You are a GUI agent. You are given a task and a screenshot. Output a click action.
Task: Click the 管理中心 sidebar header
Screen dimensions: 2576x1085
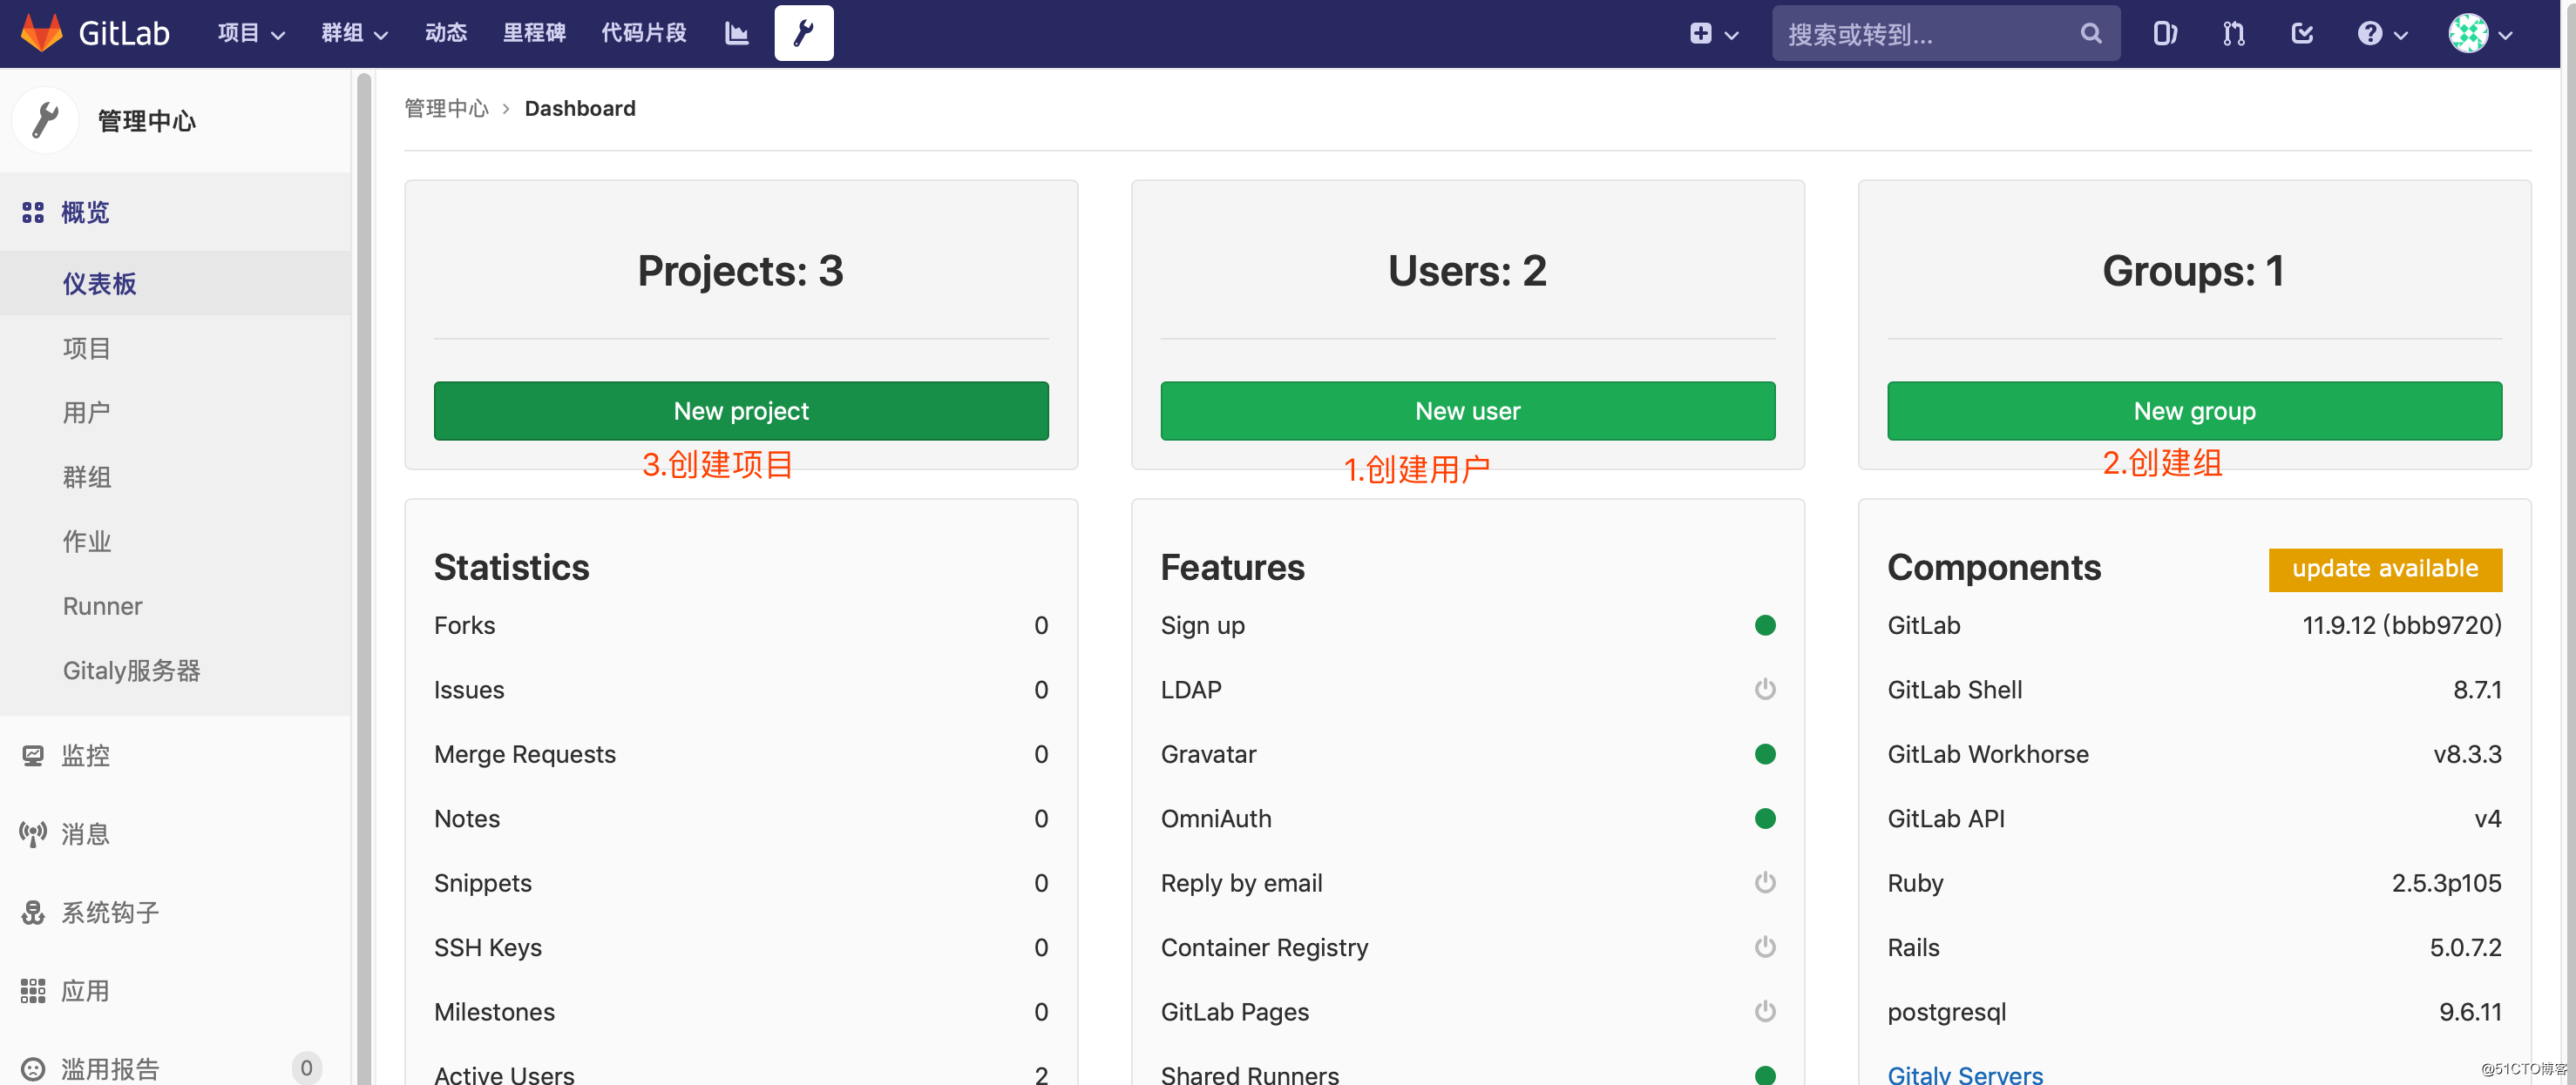click(x=146, y=121)
